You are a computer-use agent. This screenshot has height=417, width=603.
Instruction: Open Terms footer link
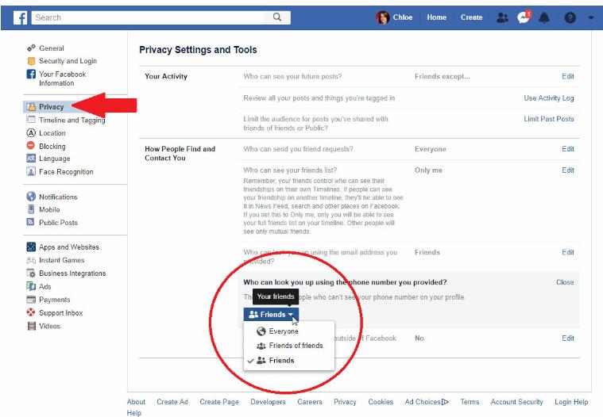pyautogui.click(x=470, y=402)
